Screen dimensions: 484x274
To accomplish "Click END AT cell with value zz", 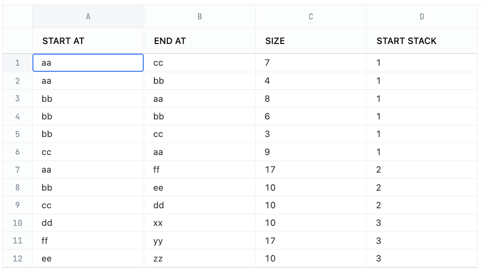I will point(199,259).
